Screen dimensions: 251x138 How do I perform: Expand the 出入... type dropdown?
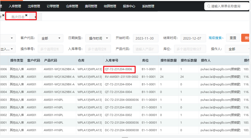8,49
